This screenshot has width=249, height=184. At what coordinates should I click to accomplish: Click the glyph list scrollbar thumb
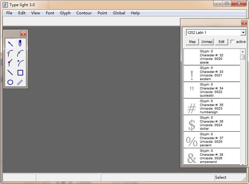click(243, 57)
